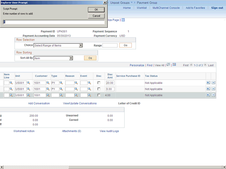This screenshot has width=226, height=169.
Task: Check the Disc checkbox in the first row
Action: tap(99, 83)
